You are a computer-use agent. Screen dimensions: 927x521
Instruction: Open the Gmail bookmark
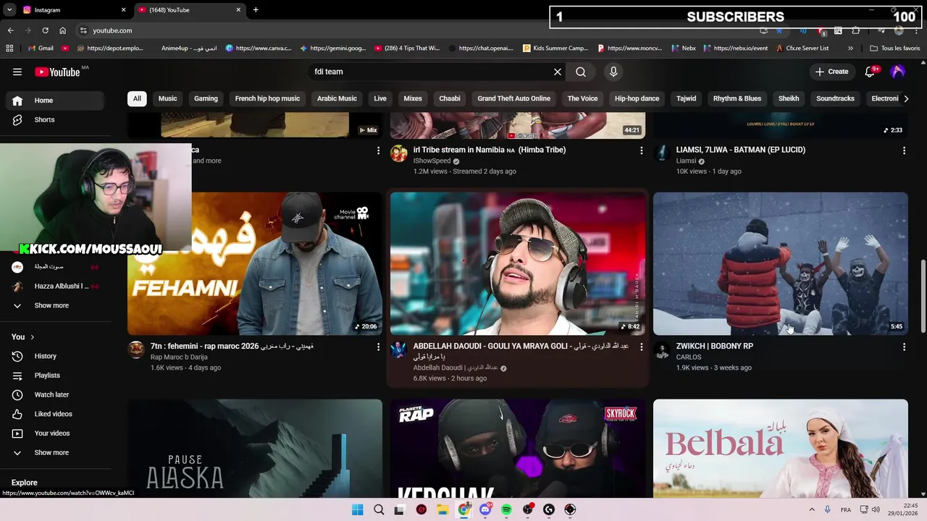(x=41, y=48)
